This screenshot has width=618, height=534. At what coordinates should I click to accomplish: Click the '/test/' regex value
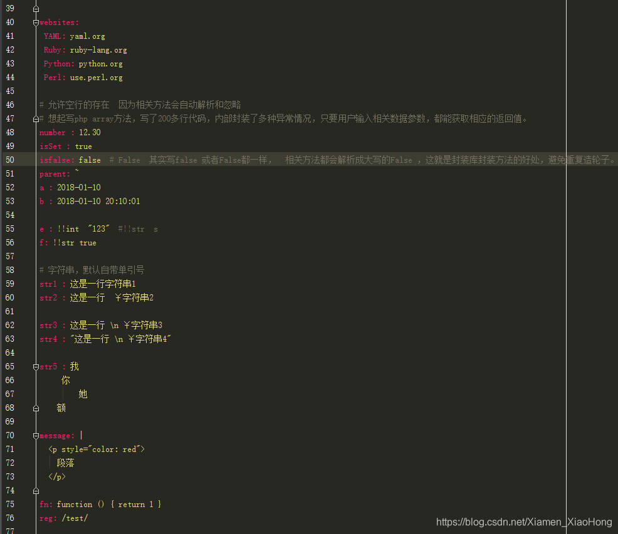tap(75, 518)
